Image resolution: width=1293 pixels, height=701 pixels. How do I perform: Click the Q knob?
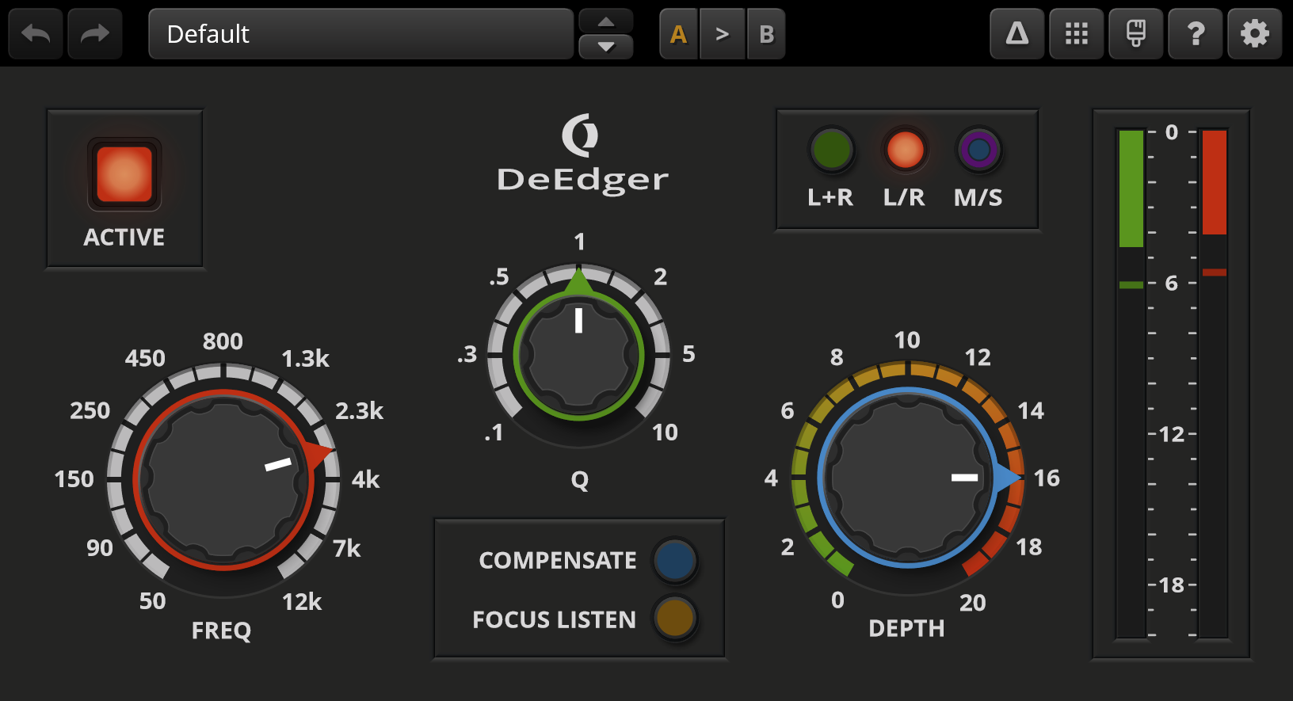click(579, 354)
